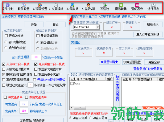Click 已打开:0个微信群窗口 column header

139,79
